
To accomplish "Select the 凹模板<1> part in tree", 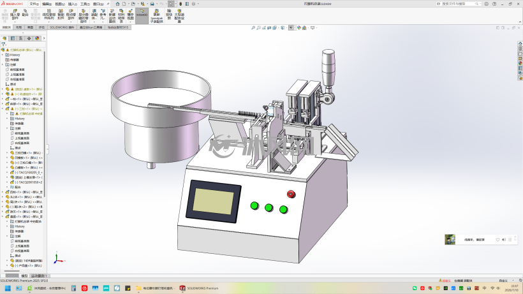I will pyautogui.click(x=26, y=158).
